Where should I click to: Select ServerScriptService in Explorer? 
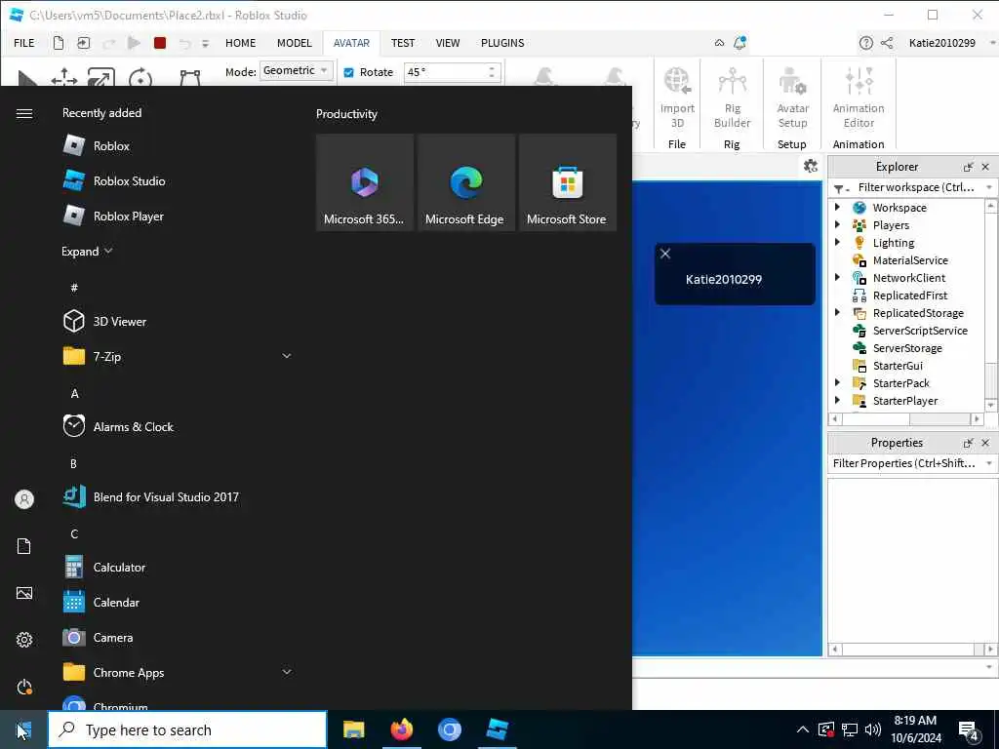920,331
